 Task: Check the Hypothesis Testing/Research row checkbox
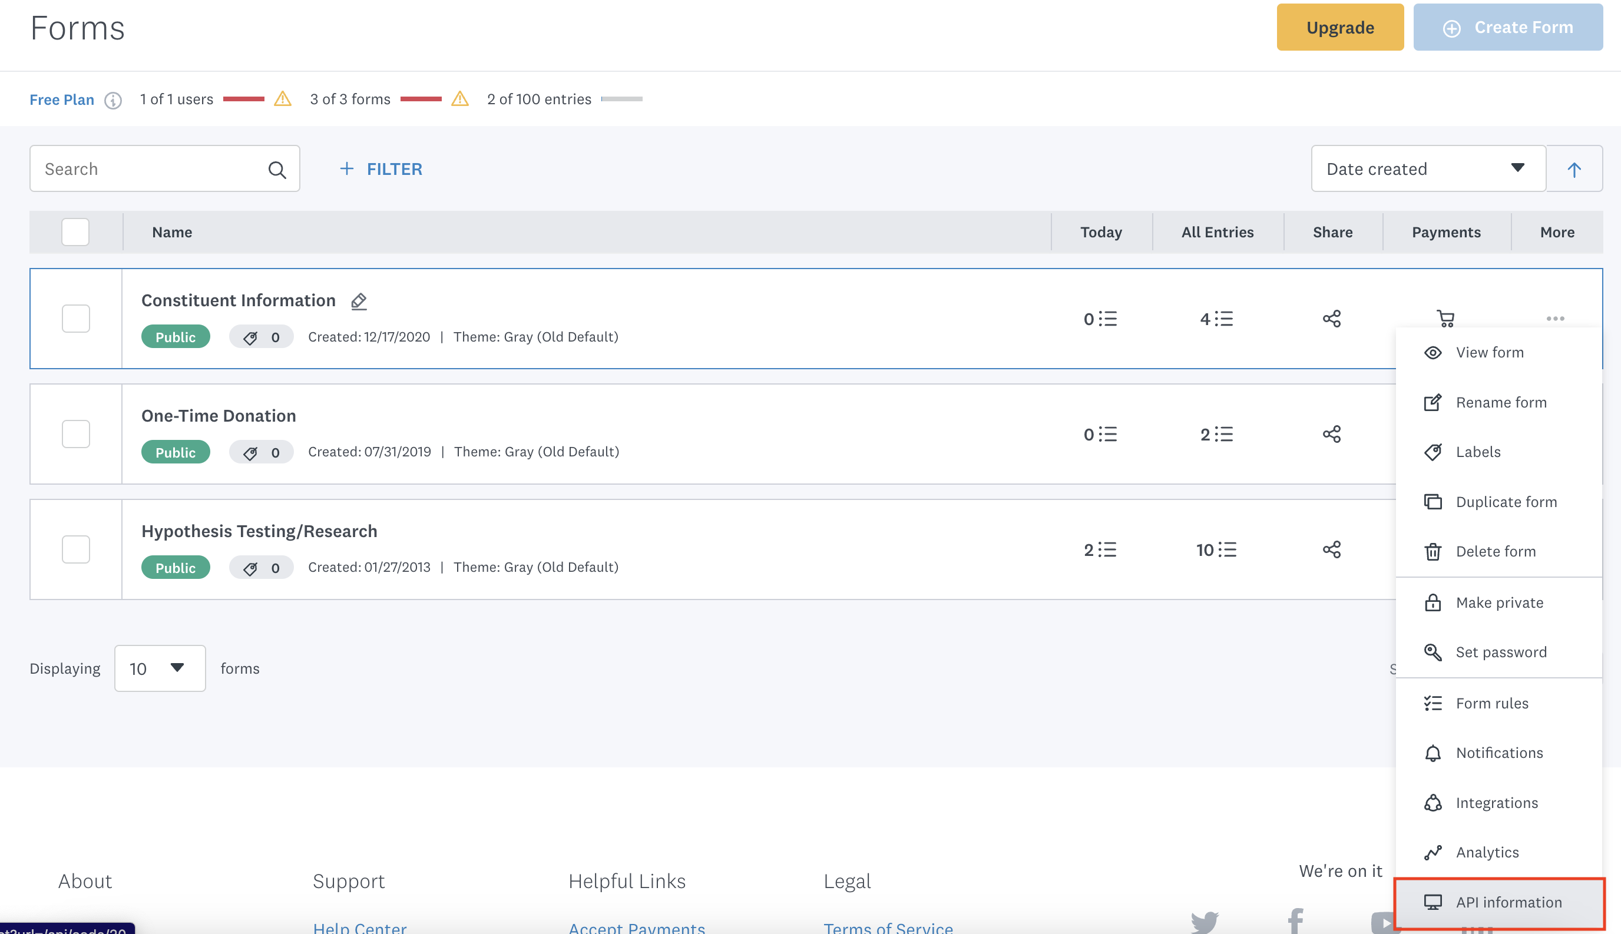[x=76, y=550]
